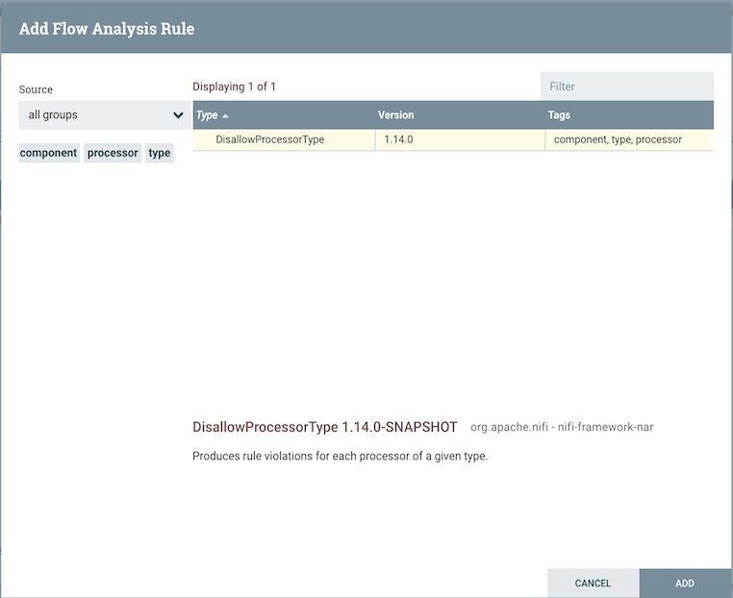Click the chevron on the Source dropdown
This screenshot has height=598, width=733.
pos(178,115)
